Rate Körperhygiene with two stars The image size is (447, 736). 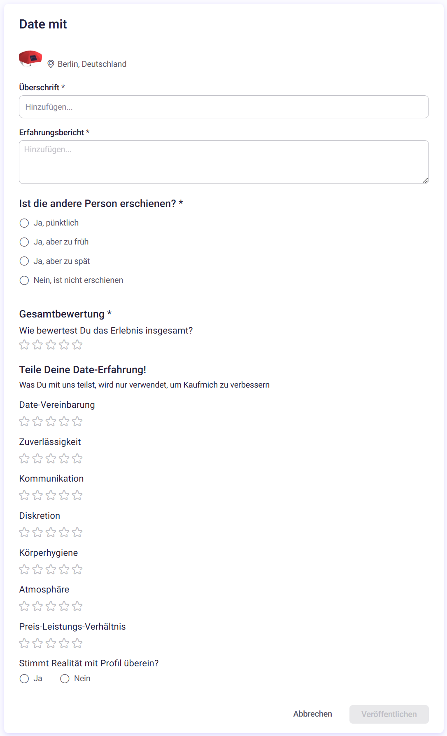(x=37, y=569)
